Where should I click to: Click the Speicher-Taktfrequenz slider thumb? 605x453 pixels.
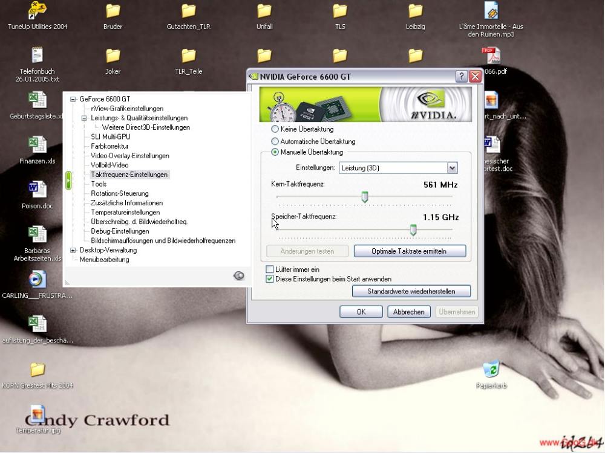(x=413, y=230)
